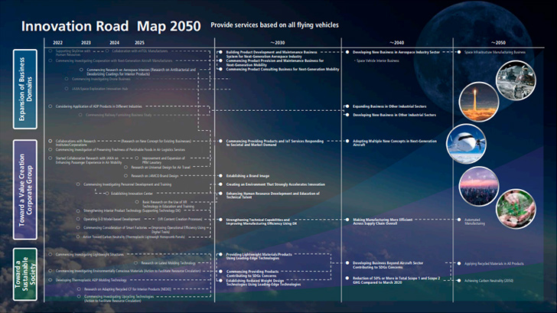Click the ~2040 timeline header
The height and width of the screenshot is (313, 557).
pyautogui.click(x=396, y=42)
